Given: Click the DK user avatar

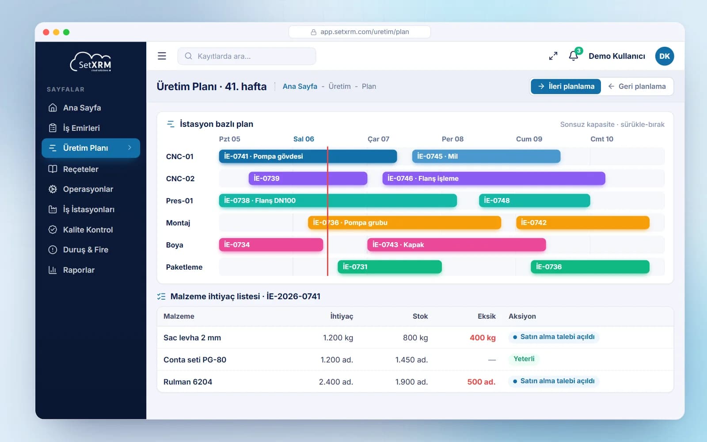Looking at the screenshot, I should pyautogui.click(x=664, y=56).
